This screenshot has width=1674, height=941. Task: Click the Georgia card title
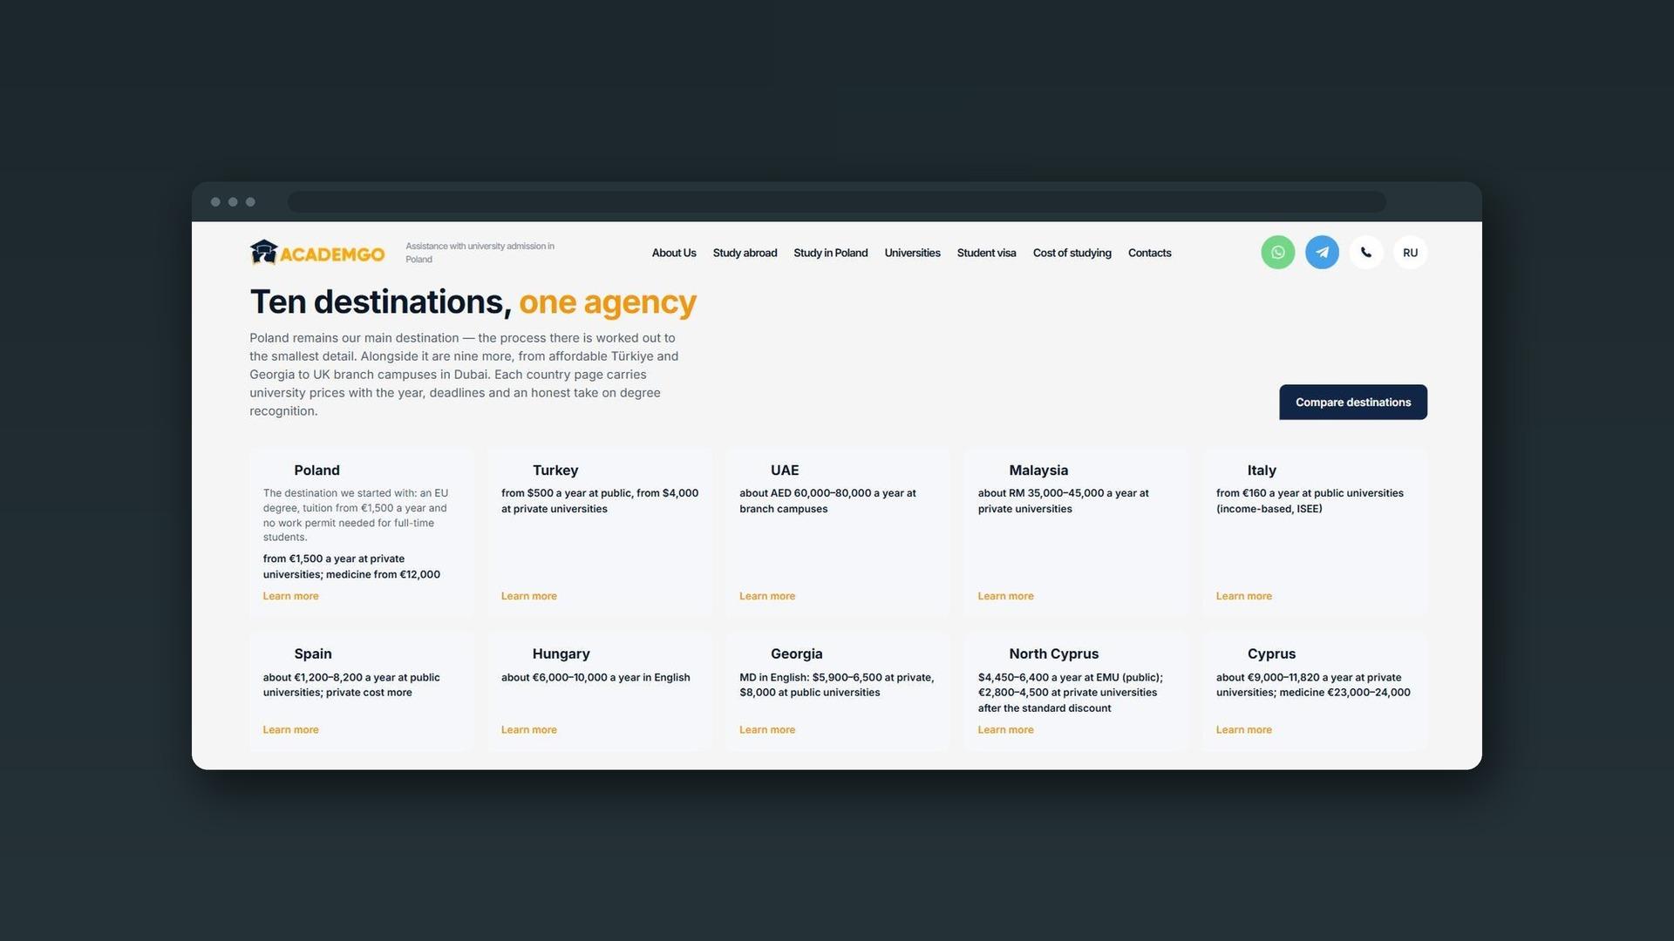coord(796,654)
